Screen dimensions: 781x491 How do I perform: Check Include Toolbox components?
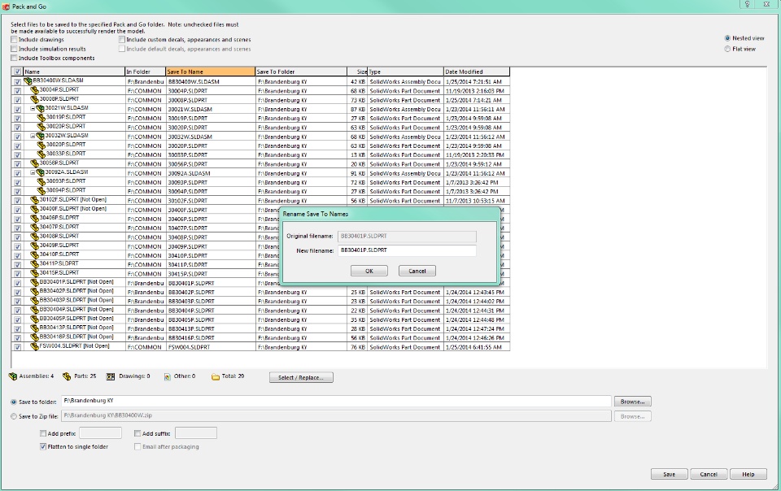14,58
